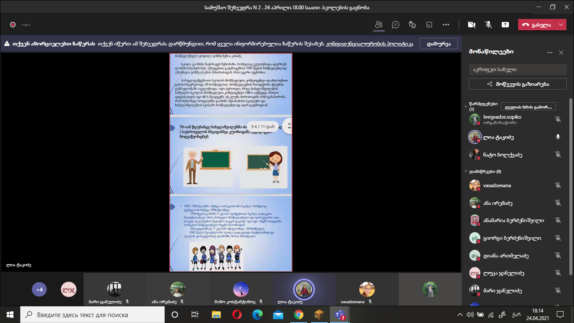Screen dimensions: 574x323
Task: Select participant ანამარია ბერძენიშვილი in list
Action: pos(516,220)
